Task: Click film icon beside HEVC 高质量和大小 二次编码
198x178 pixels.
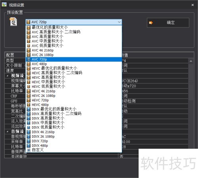Action: 29,73
